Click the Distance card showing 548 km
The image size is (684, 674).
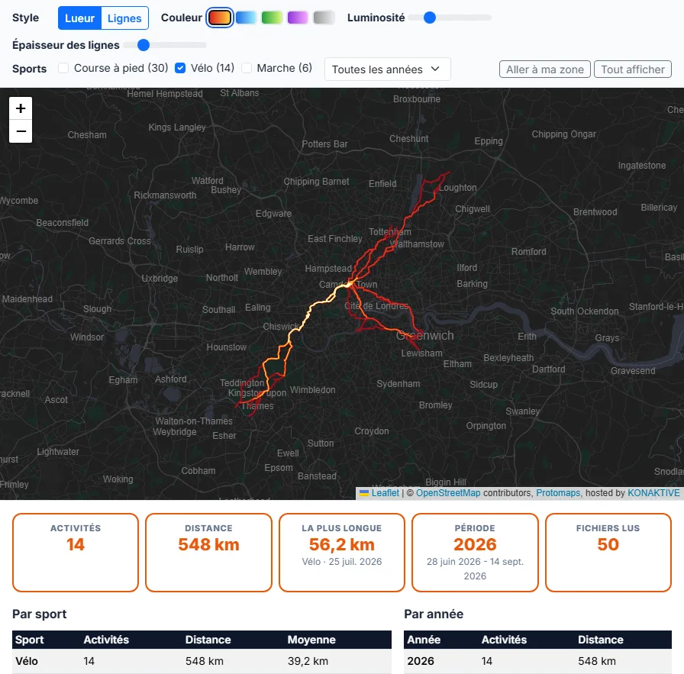click(x=208, y=553)
